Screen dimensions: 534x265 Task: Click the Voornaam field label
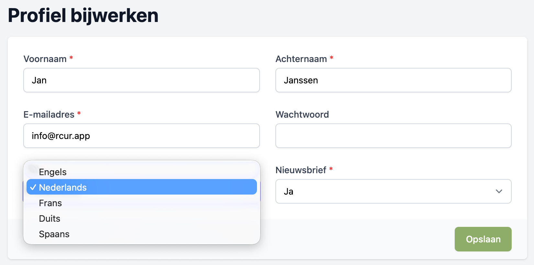pos(45,59)
